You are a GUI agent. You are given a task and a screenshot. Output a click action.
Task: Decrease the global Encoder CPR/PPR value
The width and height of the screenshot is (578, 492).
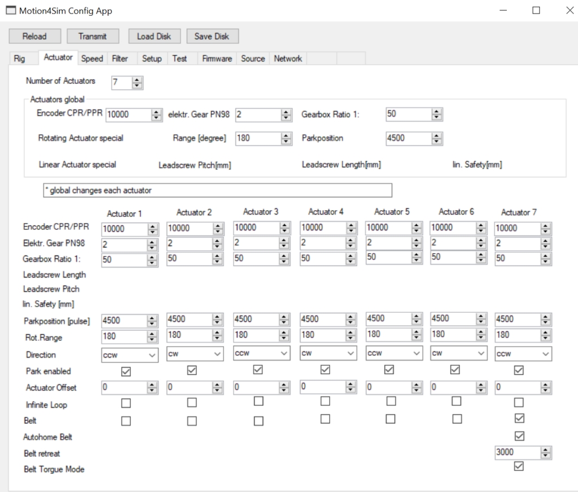click(x=157, y=117)
